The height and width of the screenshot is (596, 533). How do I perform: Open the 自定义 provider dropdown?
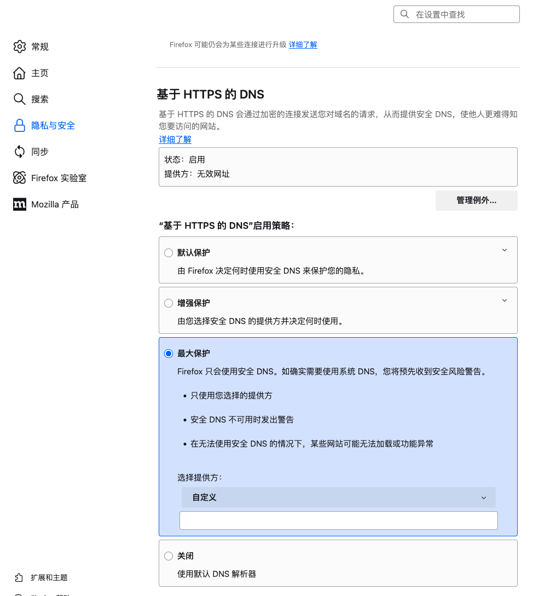(338, 497)
